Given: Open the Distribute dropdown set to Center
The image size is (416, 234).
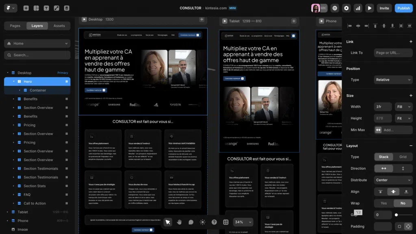Looking at the screenshot, I should click(393, 180).
